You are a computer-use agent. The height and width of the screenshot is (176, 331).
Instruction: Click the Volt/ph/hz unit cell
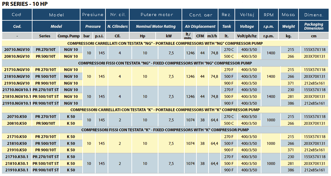(247, 36)
